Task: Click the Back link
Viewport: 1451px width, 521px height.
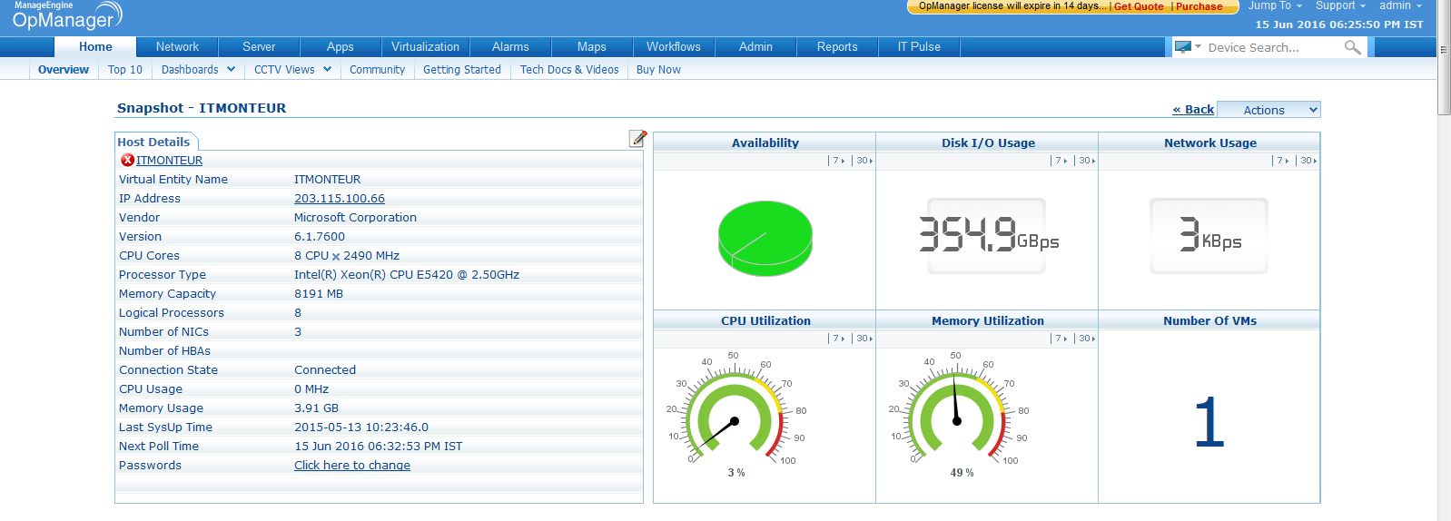Action: pos(1193,110)
